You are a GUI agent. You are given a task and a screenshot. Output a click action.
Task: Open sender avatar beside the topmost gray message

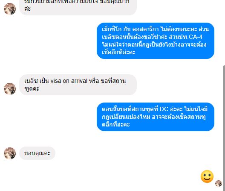[x=10, y=9]
